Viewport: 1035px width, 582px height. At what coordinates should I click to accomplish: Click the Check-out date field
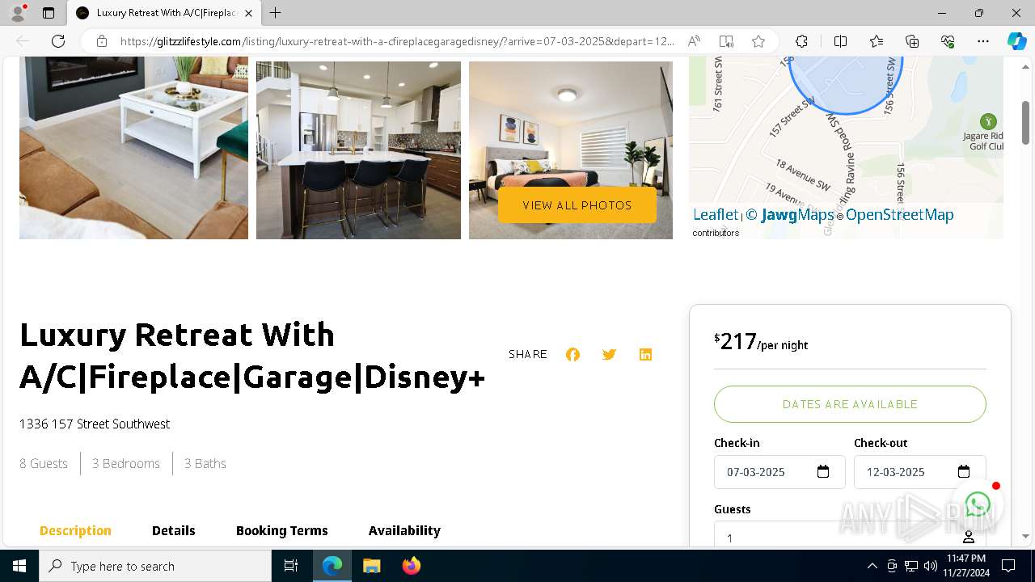(x=920, y=472)
